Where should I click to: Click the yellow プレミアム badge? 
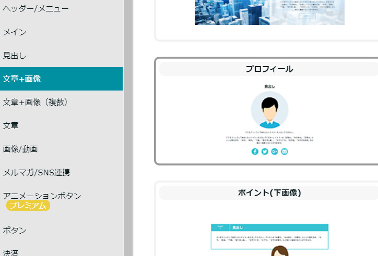tap(28, 206)
